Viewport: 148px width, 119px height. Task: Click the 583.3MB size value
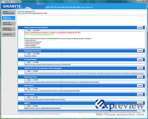click(36, 30)
